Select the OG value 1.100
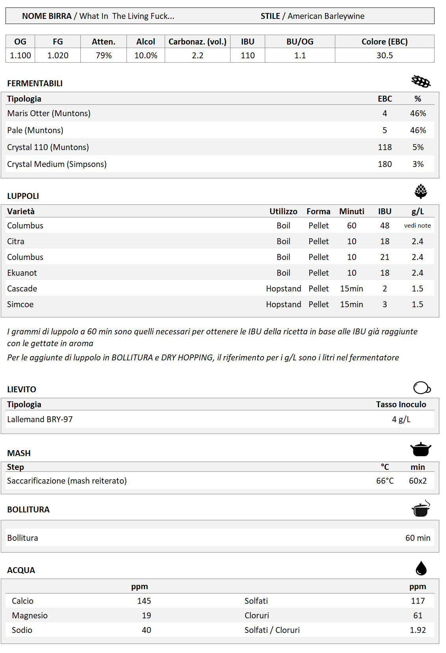The height and width of the screenshot is (653, 446). 20,56
